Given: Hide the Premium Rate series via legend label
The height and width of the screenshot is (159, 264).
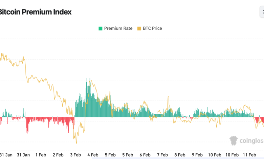Looking at the screenshot, I should [118, 28].
